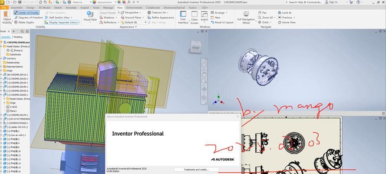This screenshot has width=386, height=174.
Task: Select the Pan tool in Navigate panel
Action: [262, 13]
